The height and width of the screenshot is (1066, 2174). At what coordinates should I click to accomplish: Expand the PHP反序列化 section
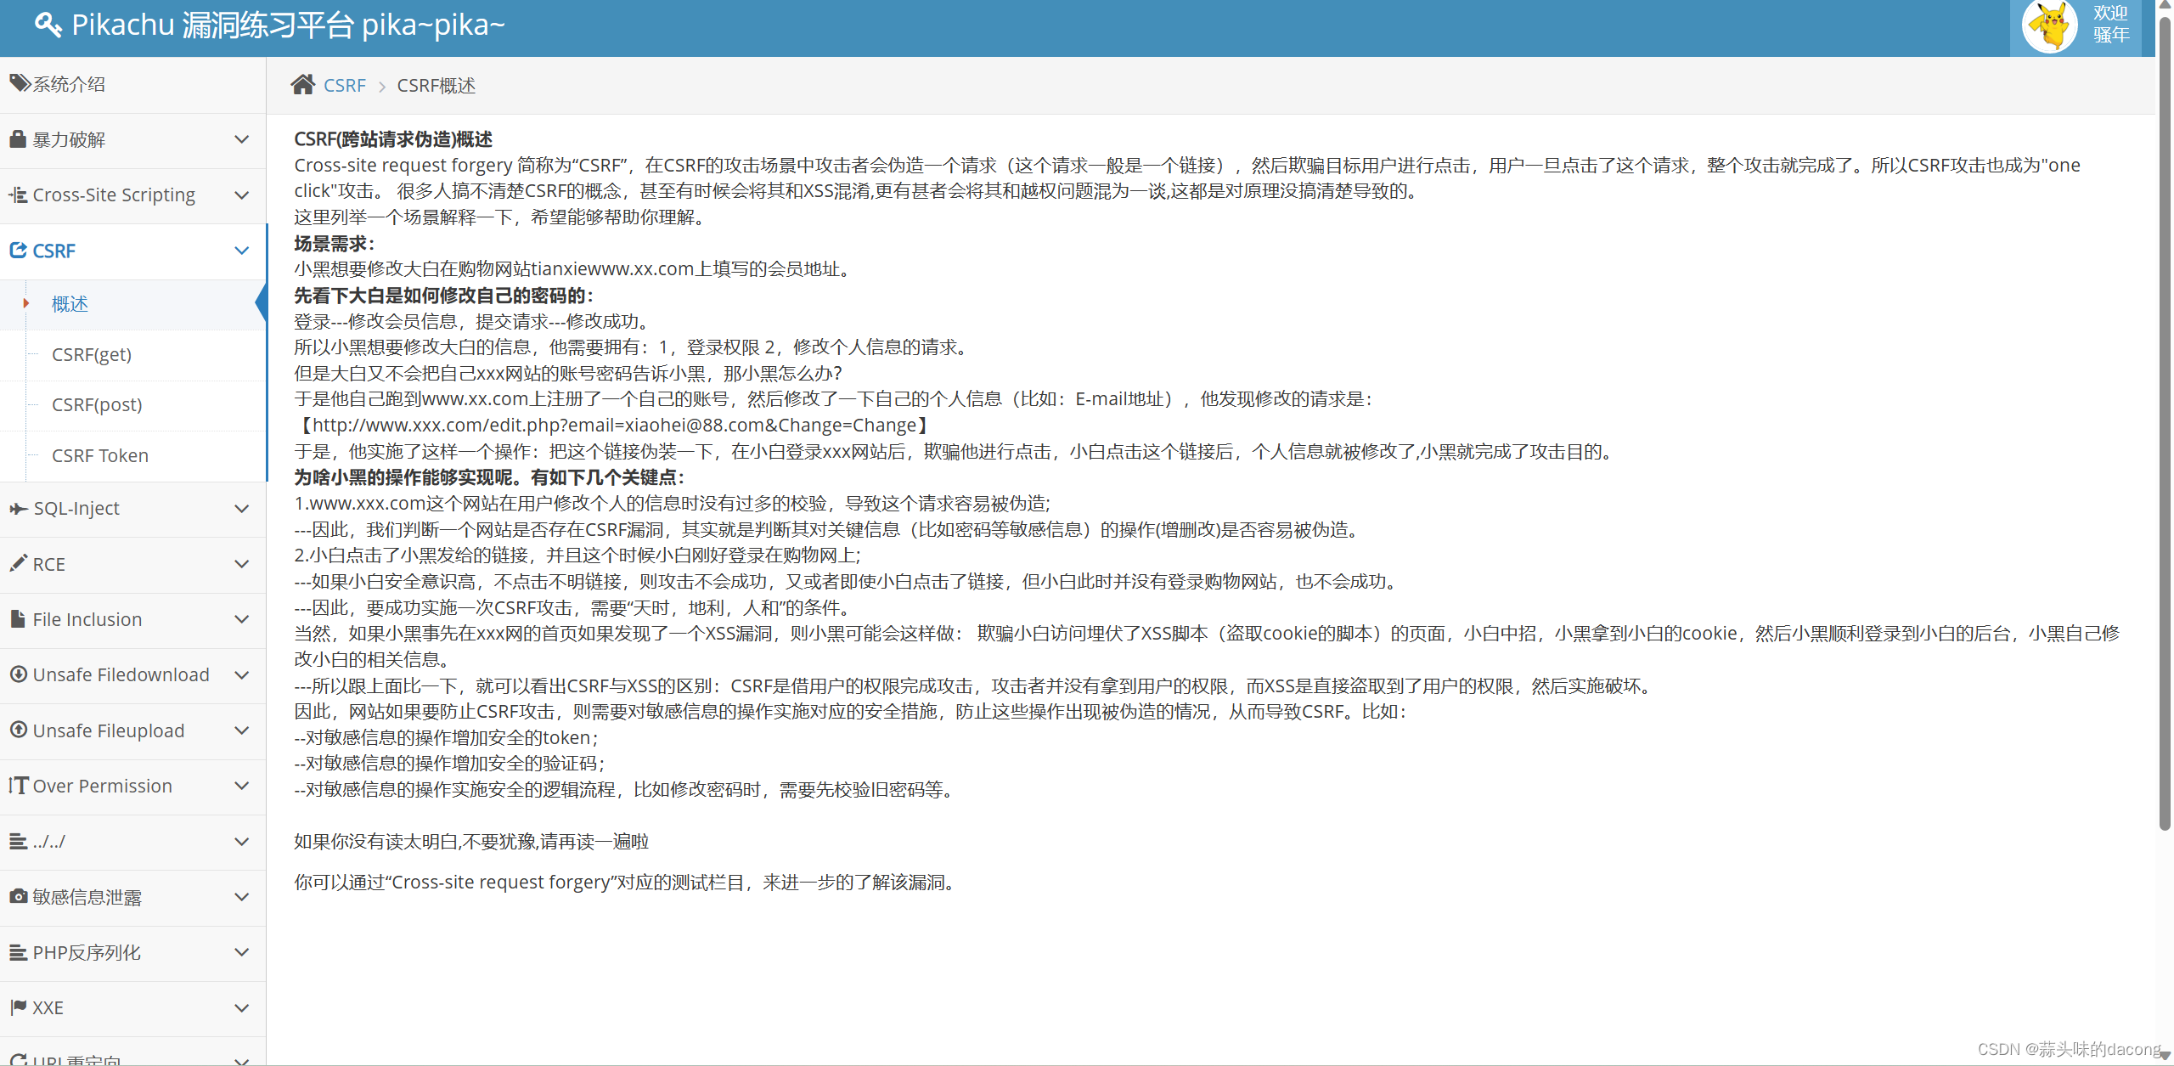click(242, 952)
